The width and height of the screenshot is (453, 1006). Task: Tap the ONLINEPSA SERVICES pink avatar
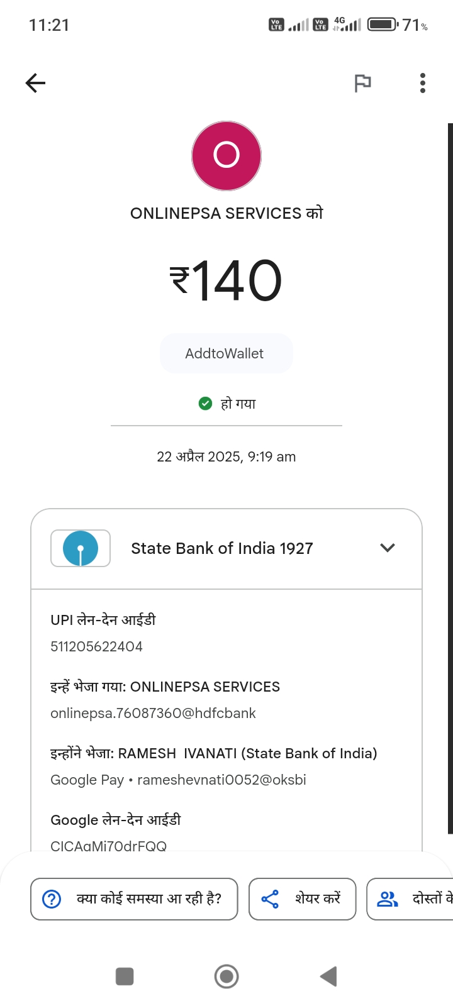226,155
